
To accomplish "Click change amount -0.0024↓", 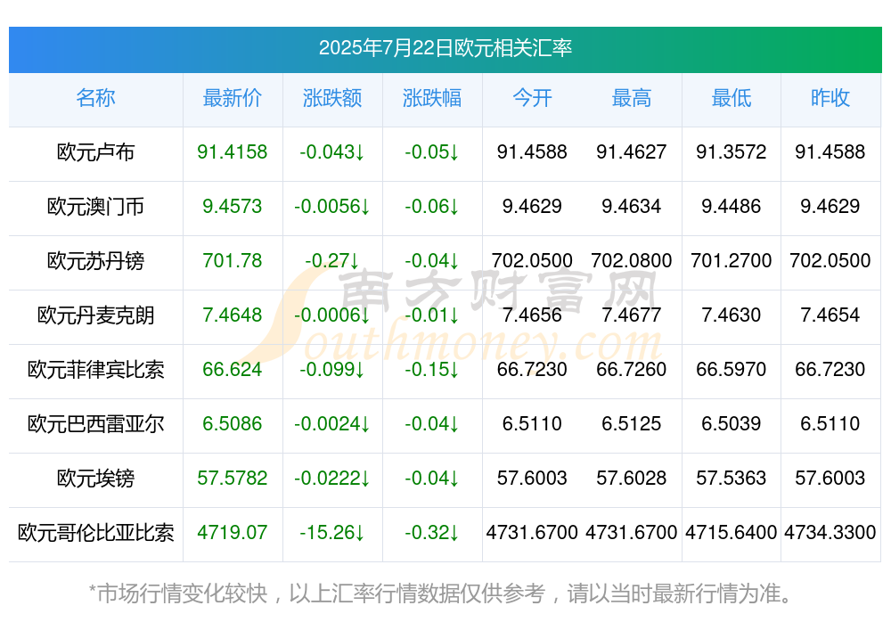I will coord(331,424).
